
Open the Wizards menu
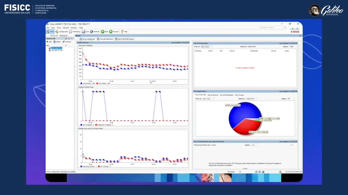66,28
